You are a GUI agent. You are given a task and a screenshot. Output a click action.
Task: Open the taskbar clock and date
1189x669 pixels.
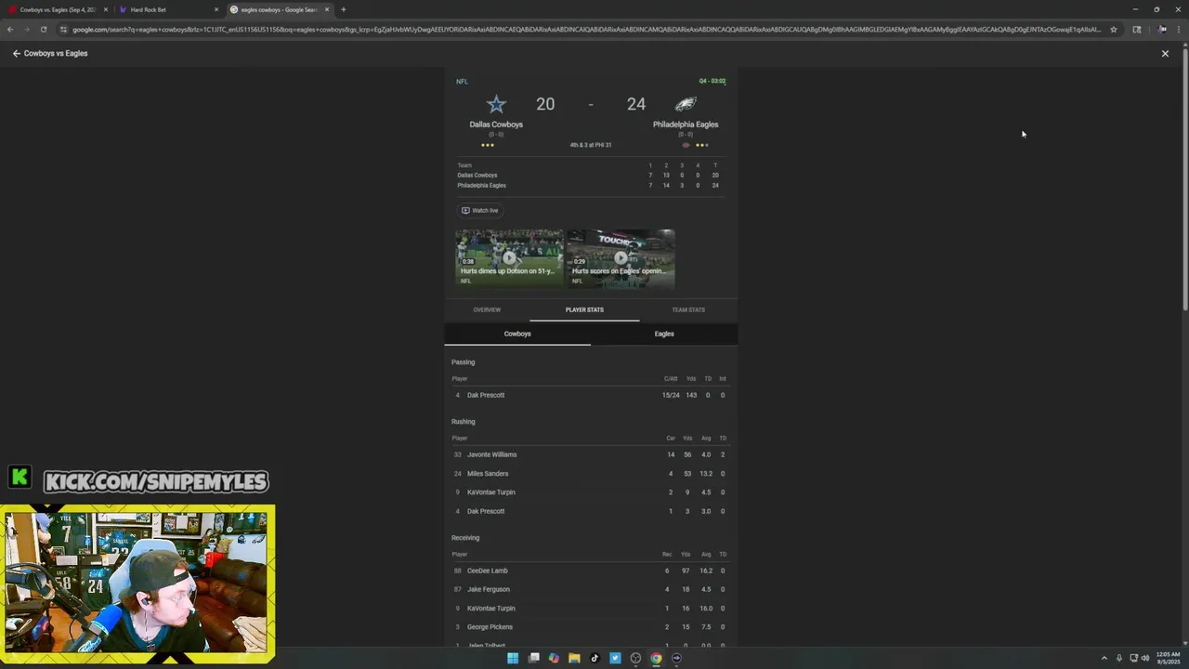point(1169,658)
